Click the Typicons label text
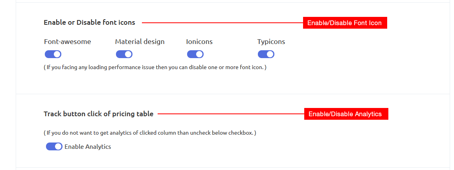Image resolution: width=454 pixels, height=170 pixels. 271,42
